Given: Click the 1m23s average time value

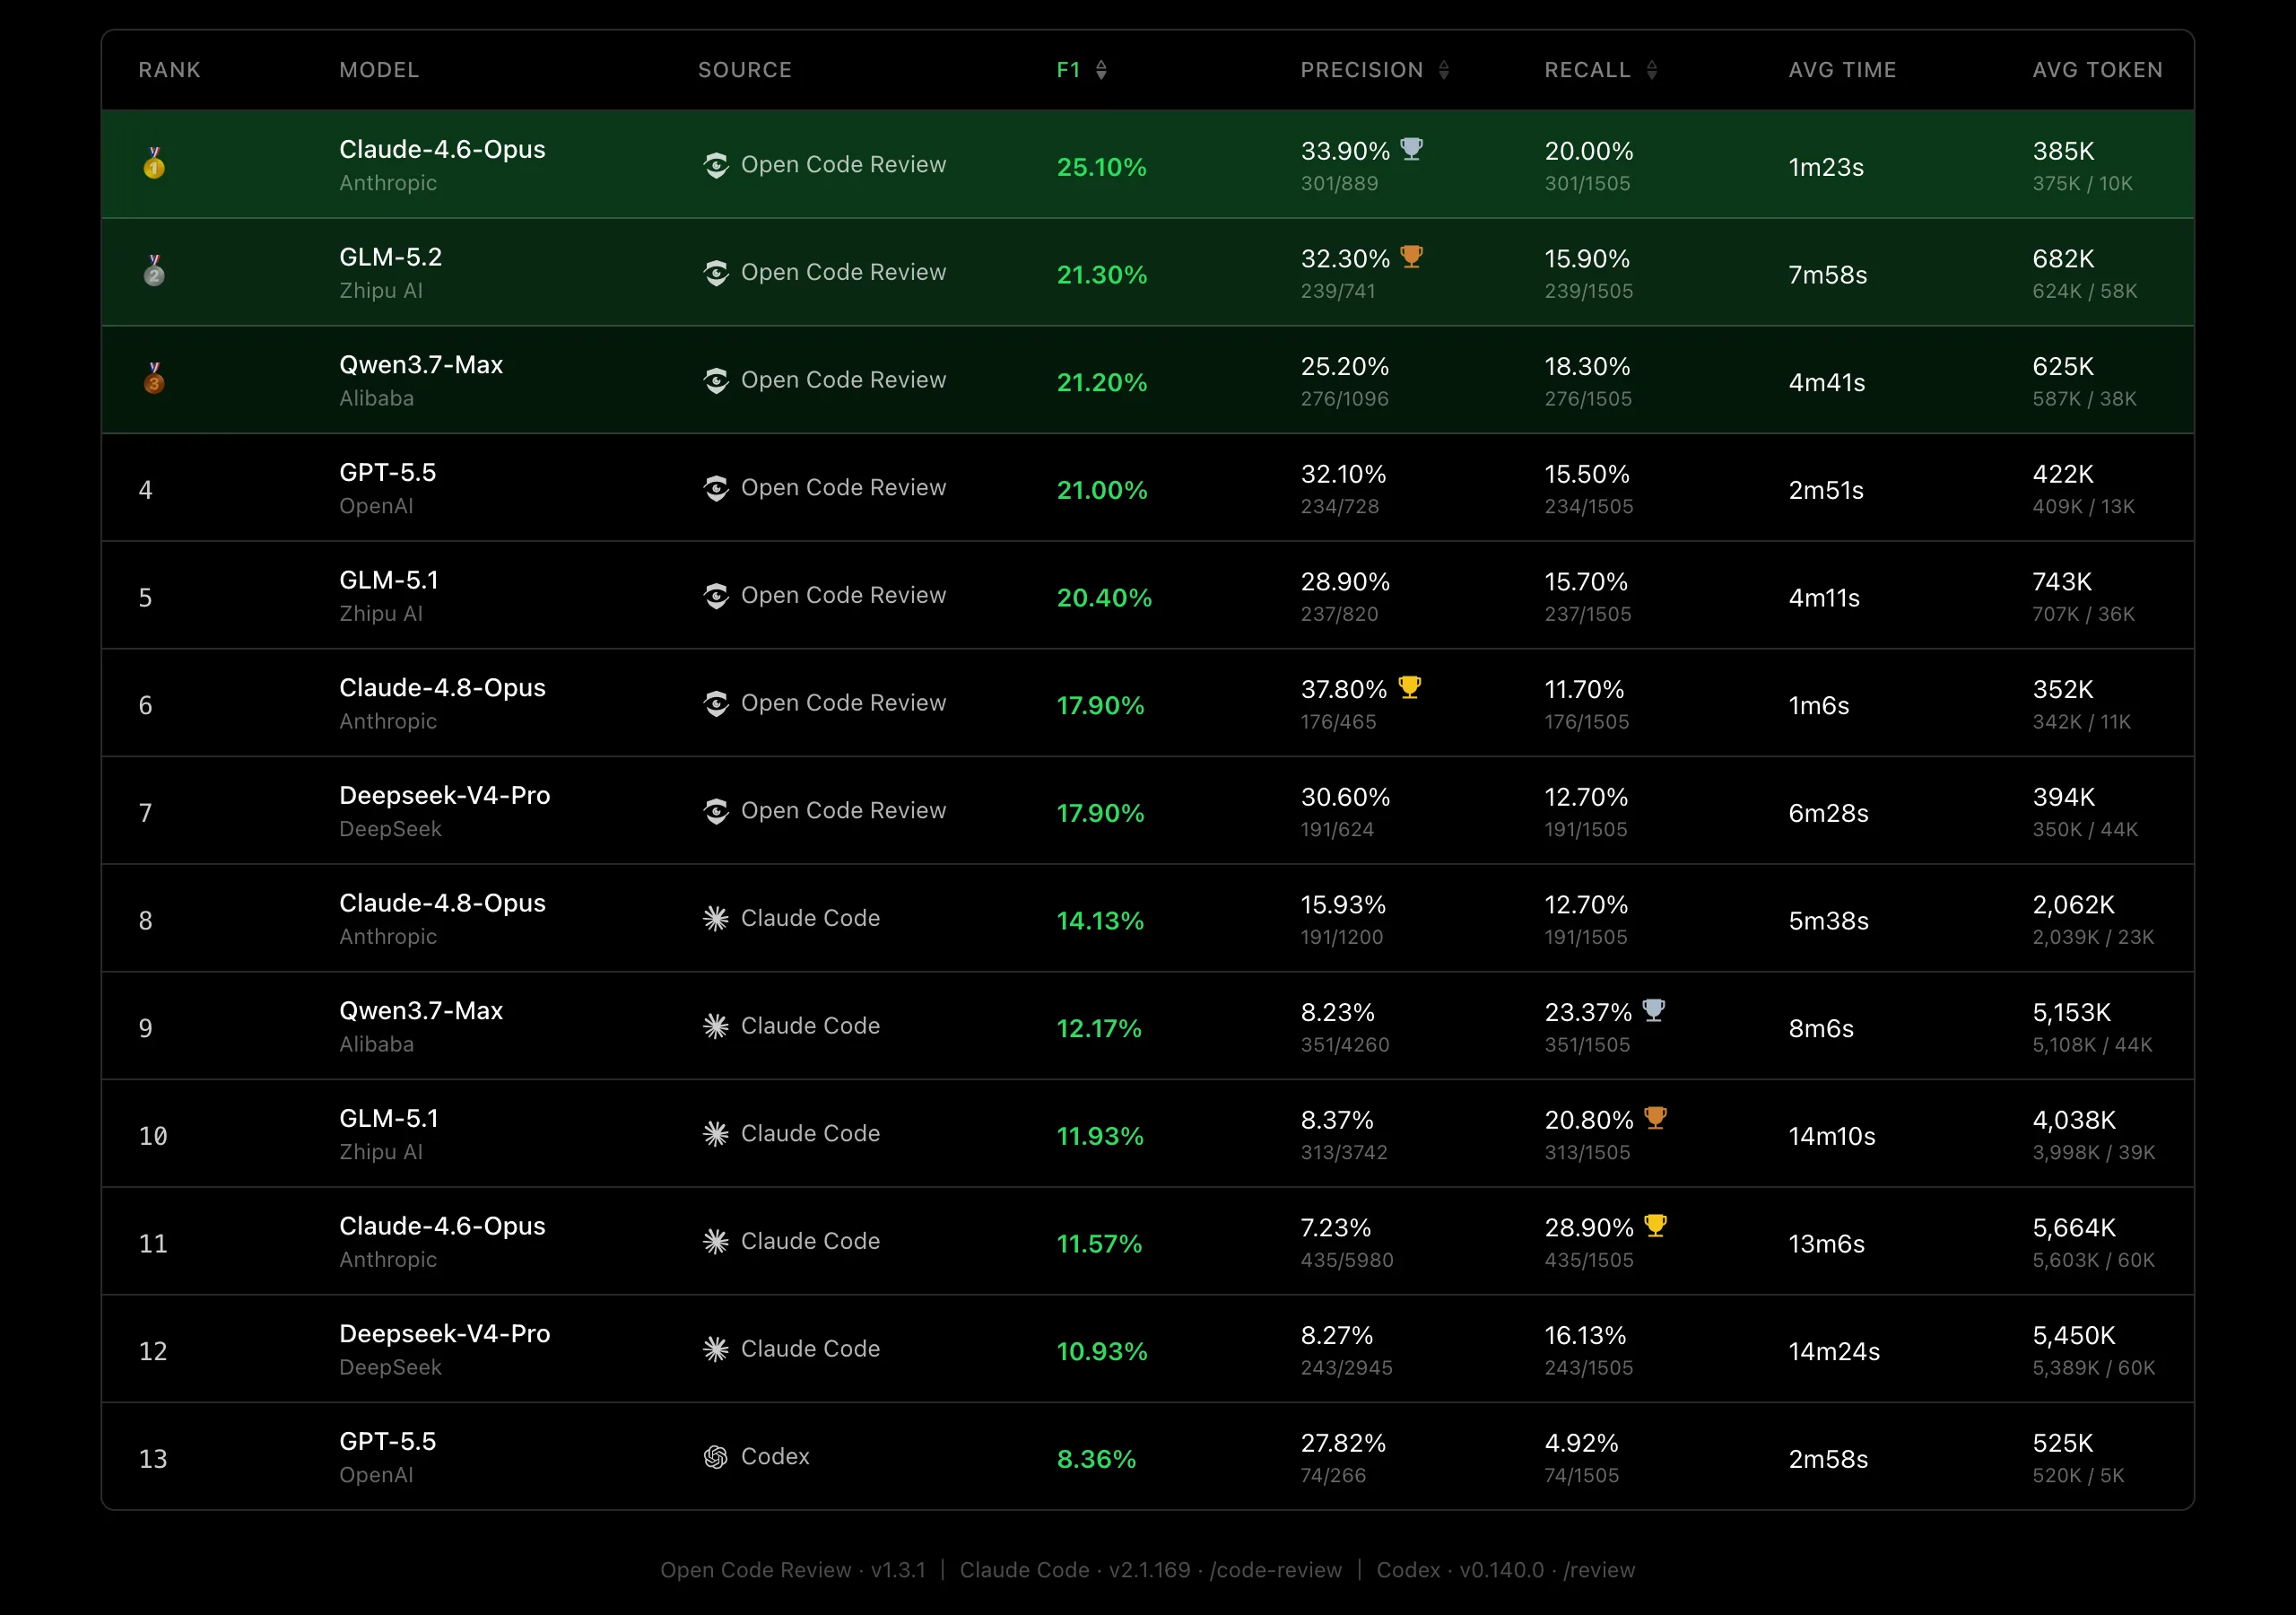Looking at the screenshot, I should pyautogui.click(x=1826, y=167).
